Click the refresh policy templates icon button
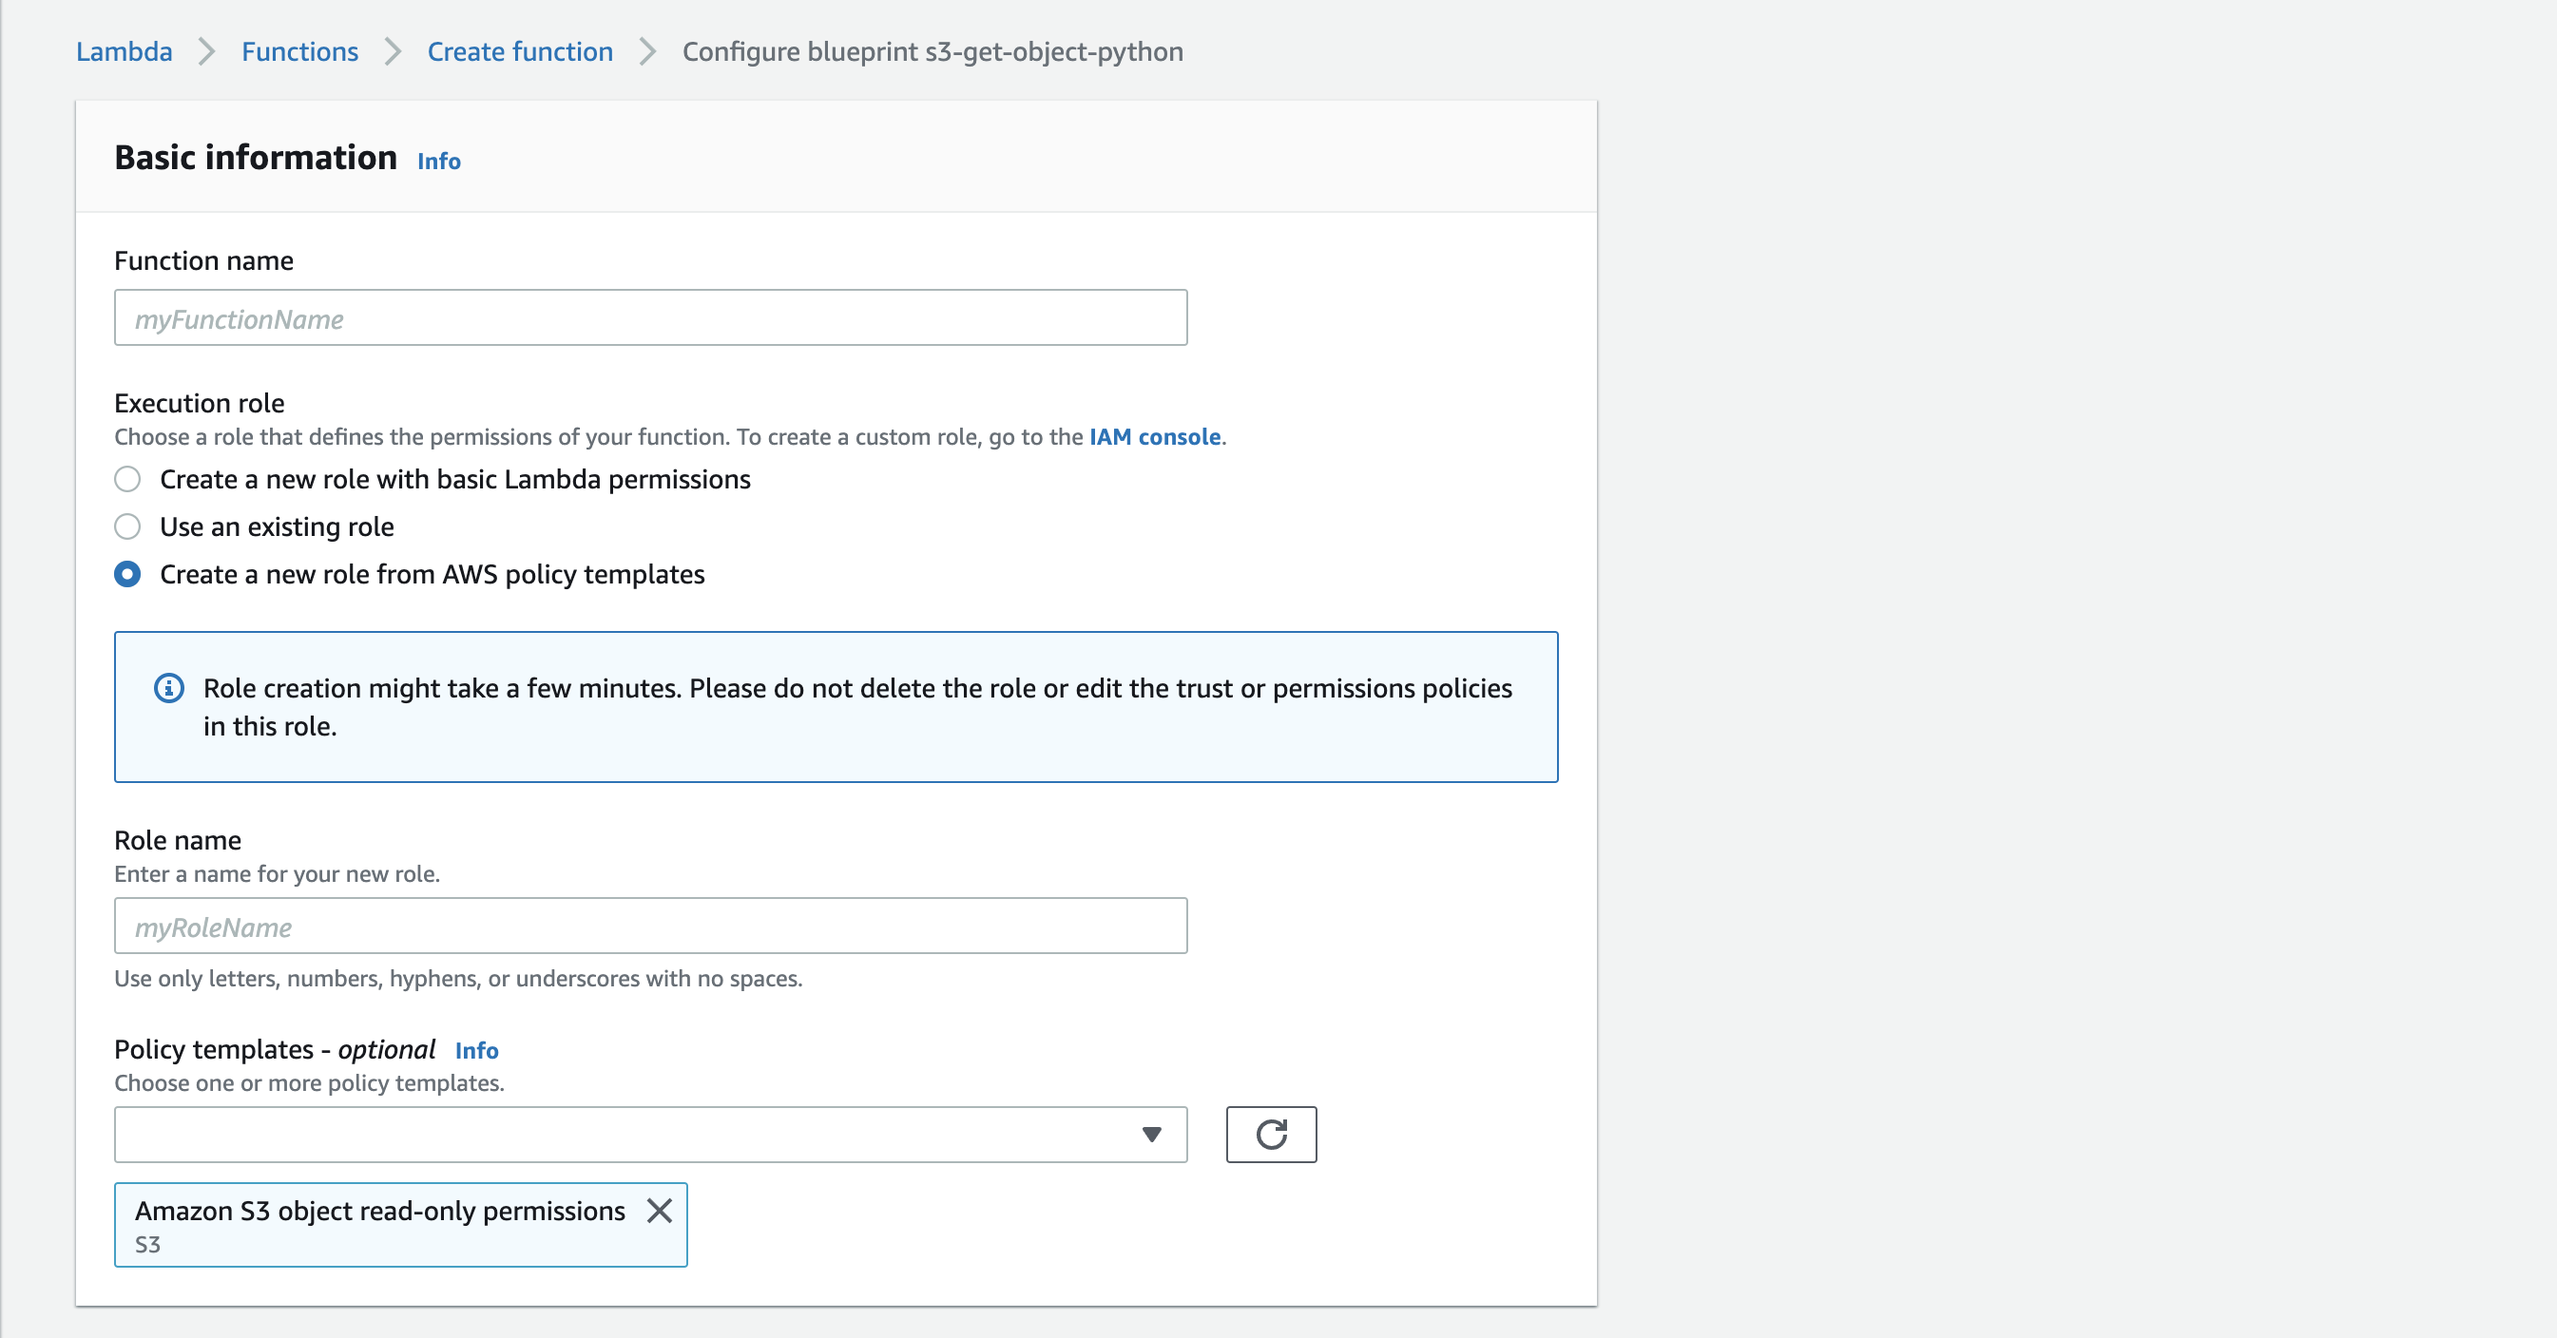This screenshot has height=1338, width=2557. click(1271, 1134)
